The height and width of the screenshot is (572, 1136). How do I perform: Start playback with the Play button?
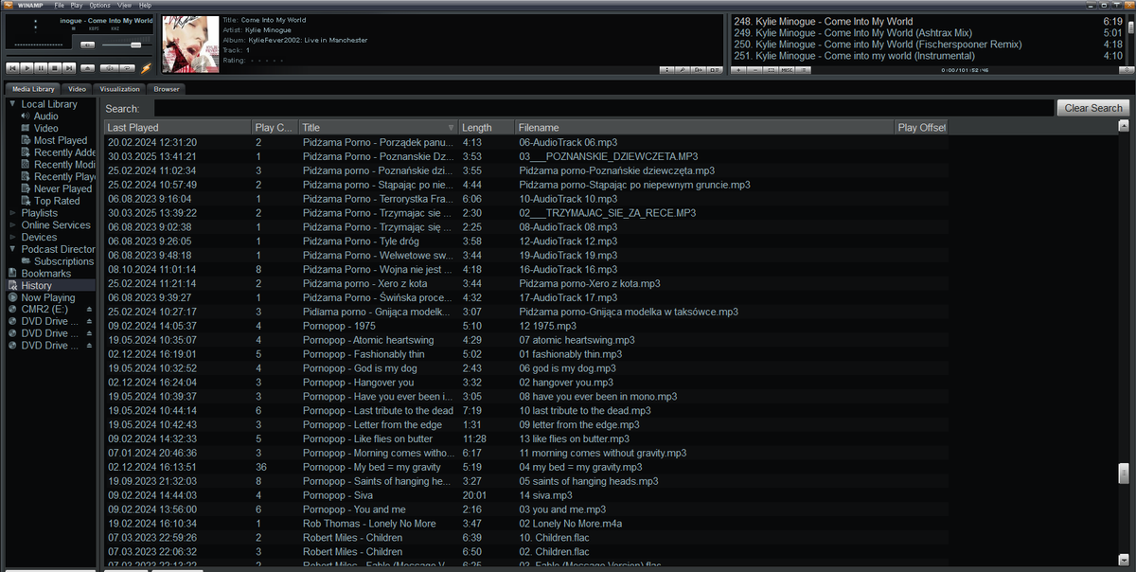coord(27,68)
